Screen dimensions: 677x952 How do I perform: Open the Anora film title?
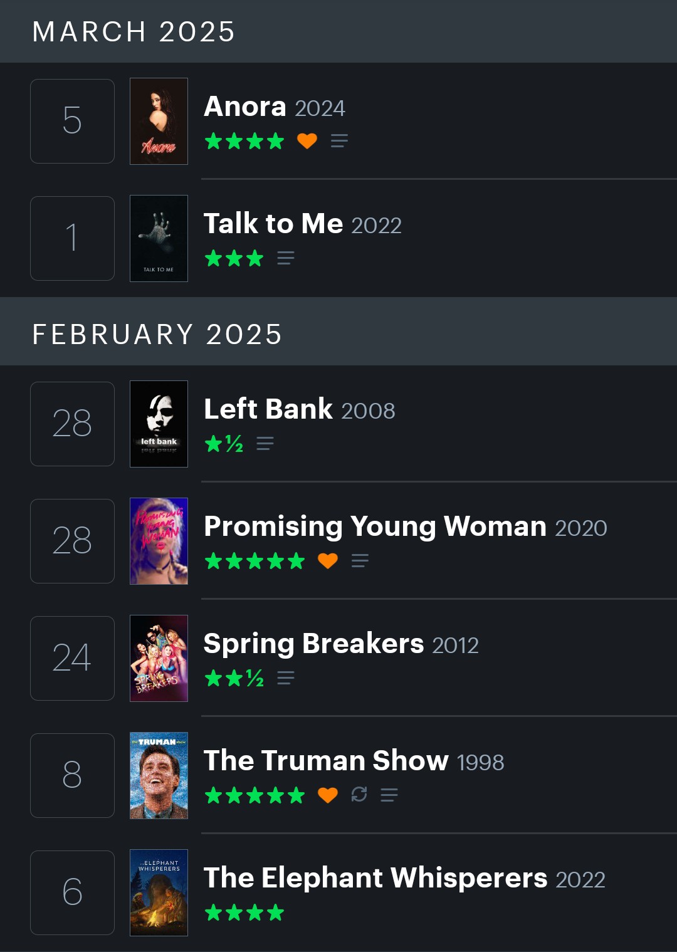click(245, 107)
